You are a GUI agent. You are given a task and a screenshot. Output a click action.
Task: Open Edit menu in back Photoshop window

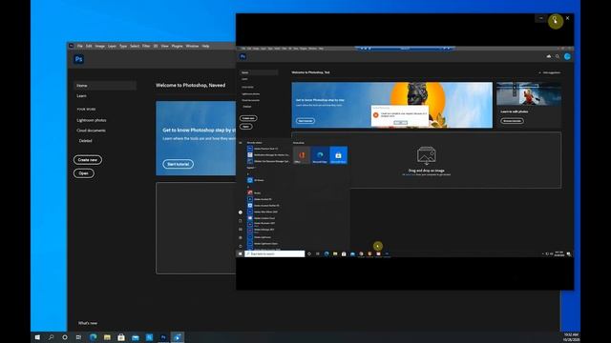coord(89,46)
